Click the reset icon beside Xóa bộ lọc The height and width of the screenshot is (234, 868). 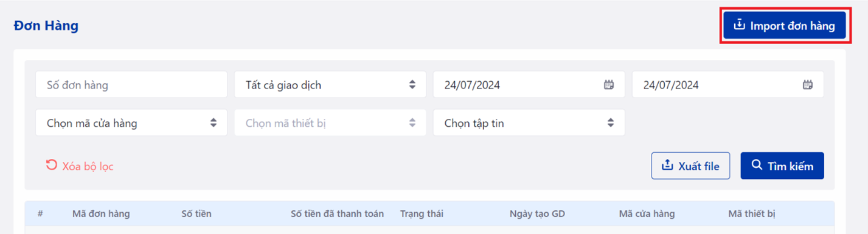(52, 165)
